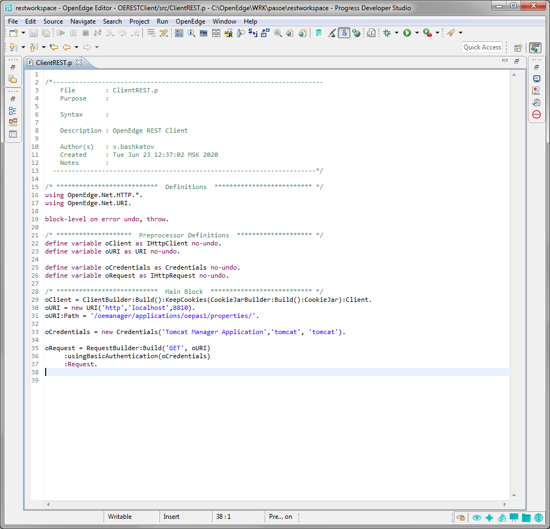Close the ClientREST.p editor tab
550x529 pixels.
pos(79,62)
